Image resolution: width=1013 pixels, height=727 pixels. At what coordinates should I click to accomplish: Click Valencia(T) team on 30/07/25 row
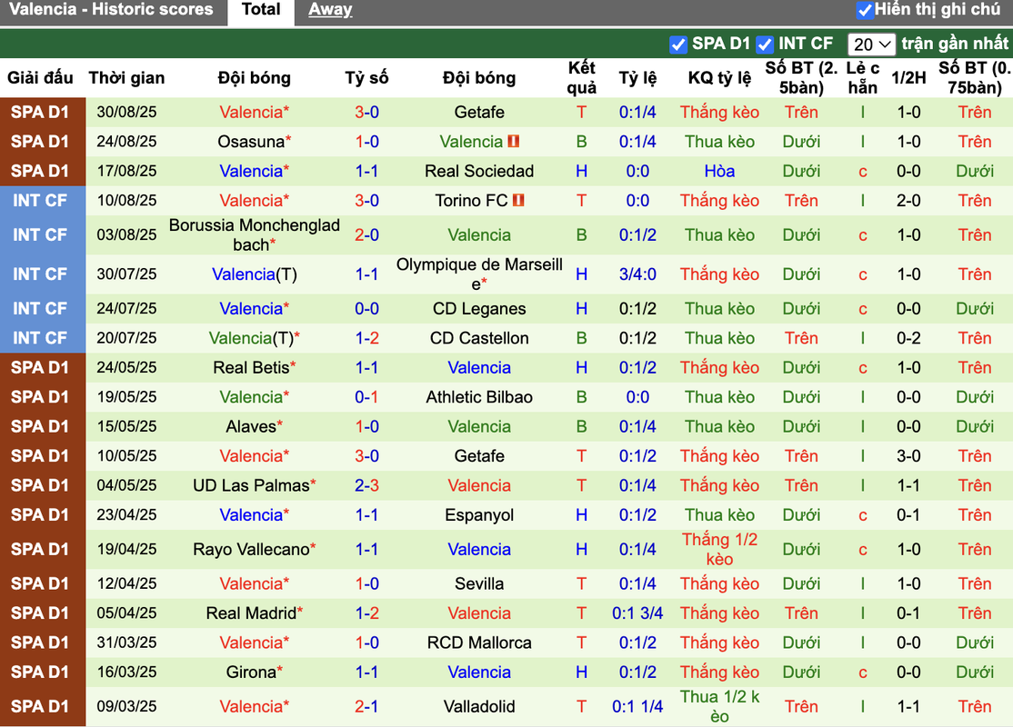254,274
